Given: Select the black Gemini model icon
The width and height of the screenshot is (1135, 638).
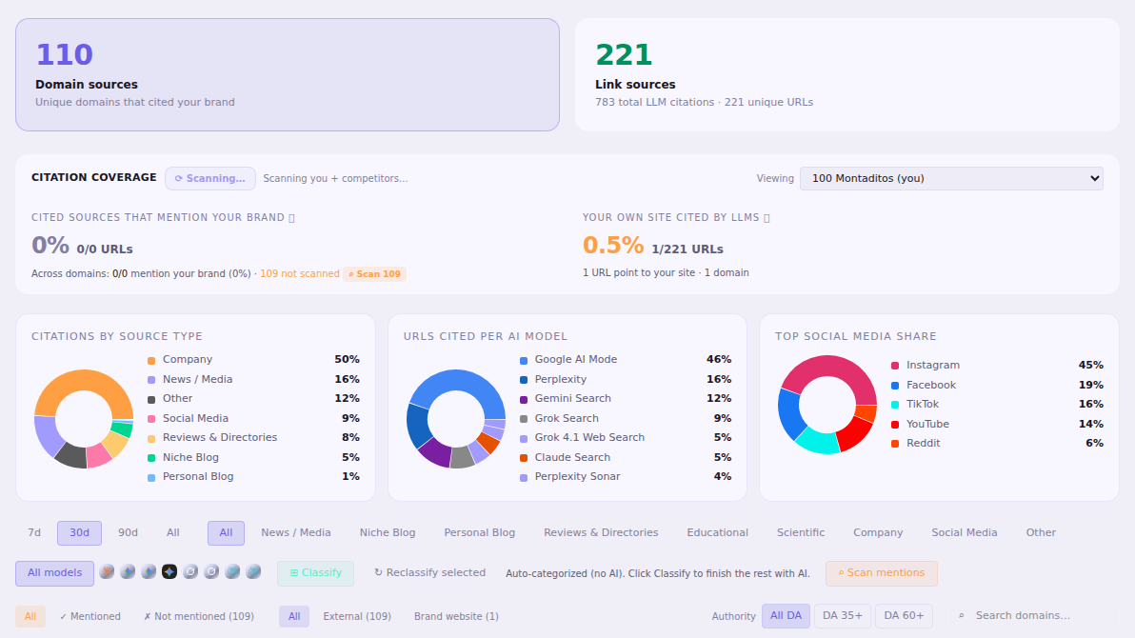Looking at the screenshot, I should [169, 571].
